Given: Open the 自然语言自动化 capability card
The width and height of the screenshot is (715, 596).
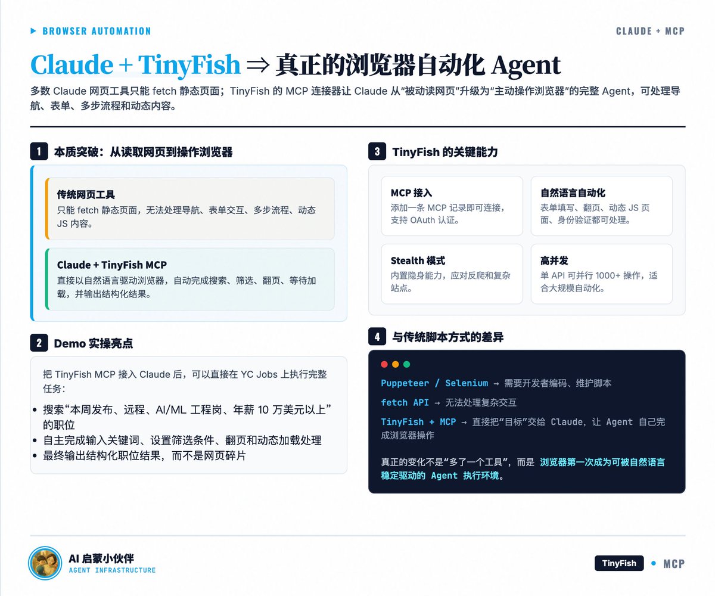Looking at the screenshot, I should (602, 206).
